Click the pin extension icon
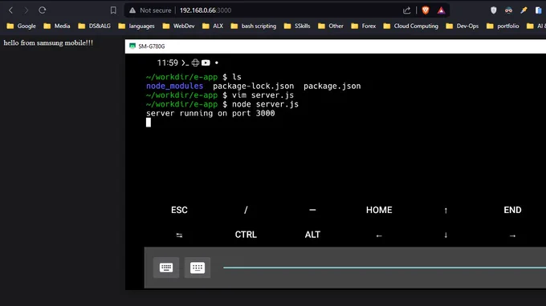The image size is (546, 306). (x=524, y=10)
